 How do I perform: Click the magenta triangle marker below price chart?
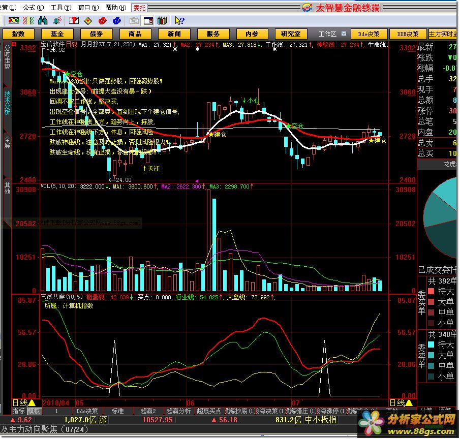tap(197, 181)
